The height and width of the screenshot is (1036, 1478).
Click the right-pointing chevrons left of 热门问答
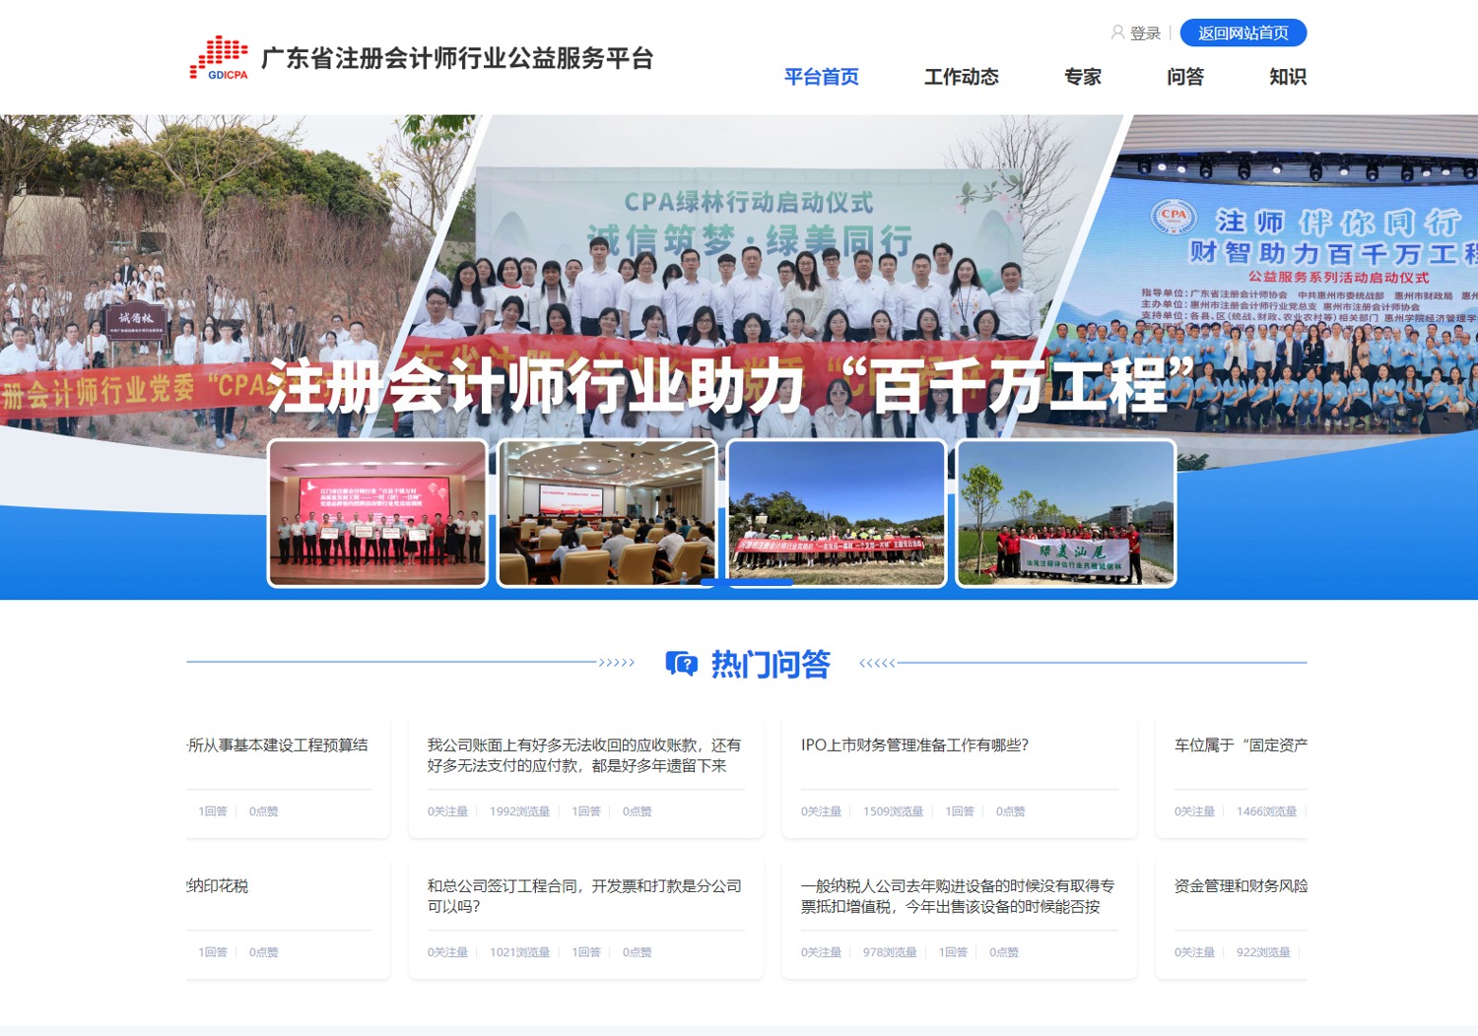coord(617,663)
